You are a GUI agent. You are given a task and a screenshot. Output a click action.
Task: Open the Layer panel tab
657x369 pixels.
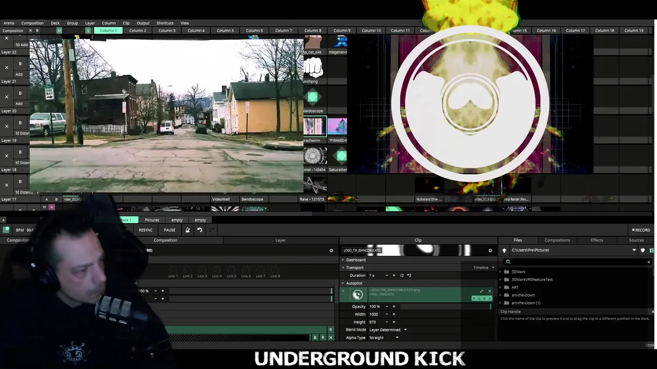(280, 240)
